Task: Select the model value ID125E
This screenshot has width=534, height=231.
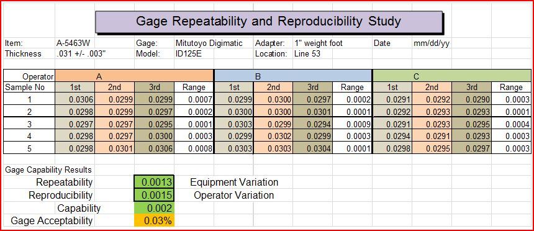Action: coord(189,54)
